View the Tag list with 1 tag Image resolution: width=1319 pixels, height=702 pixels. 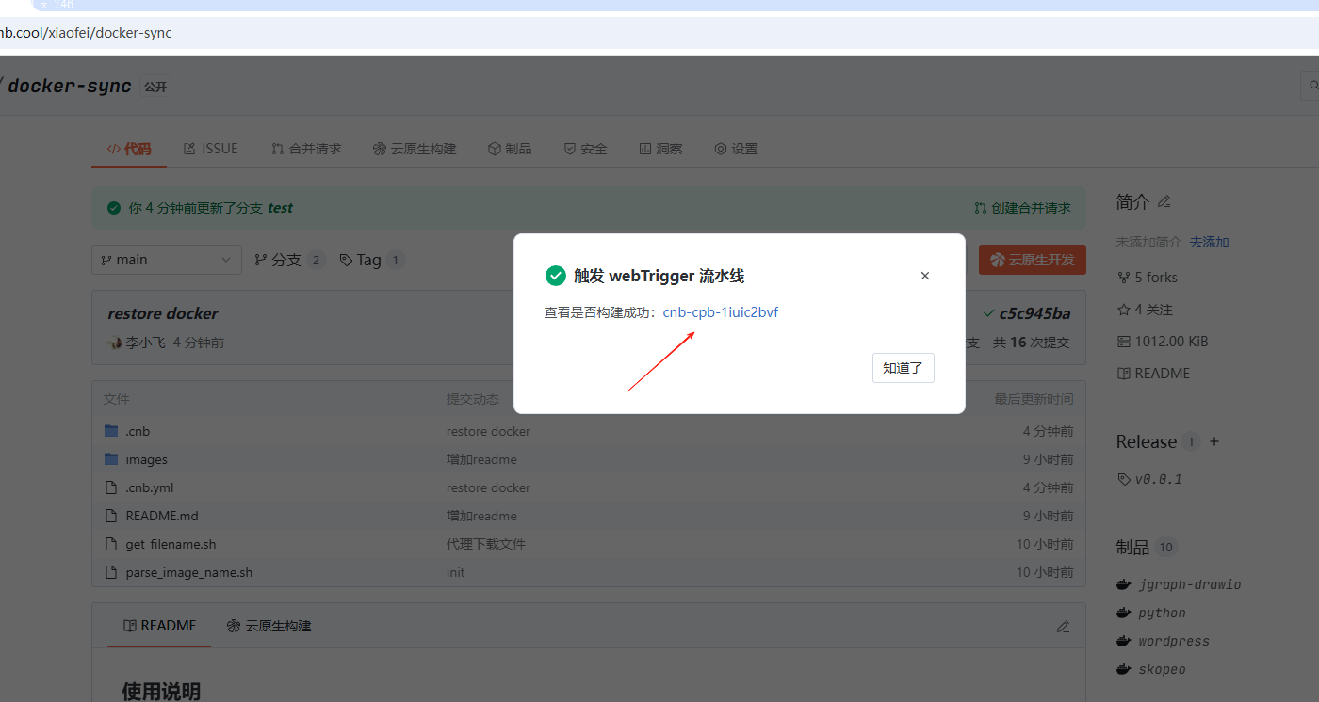click(372, 260)
